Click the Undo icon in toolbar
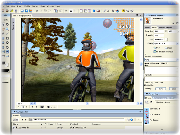Viewport: 180px width, 135px height. [x=37, y=11]
